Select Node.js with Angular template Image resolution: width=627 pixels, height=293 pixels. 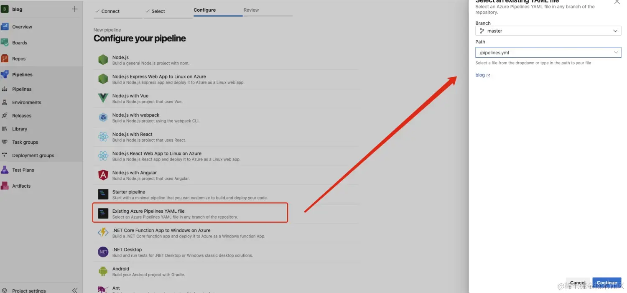[226, 175]
